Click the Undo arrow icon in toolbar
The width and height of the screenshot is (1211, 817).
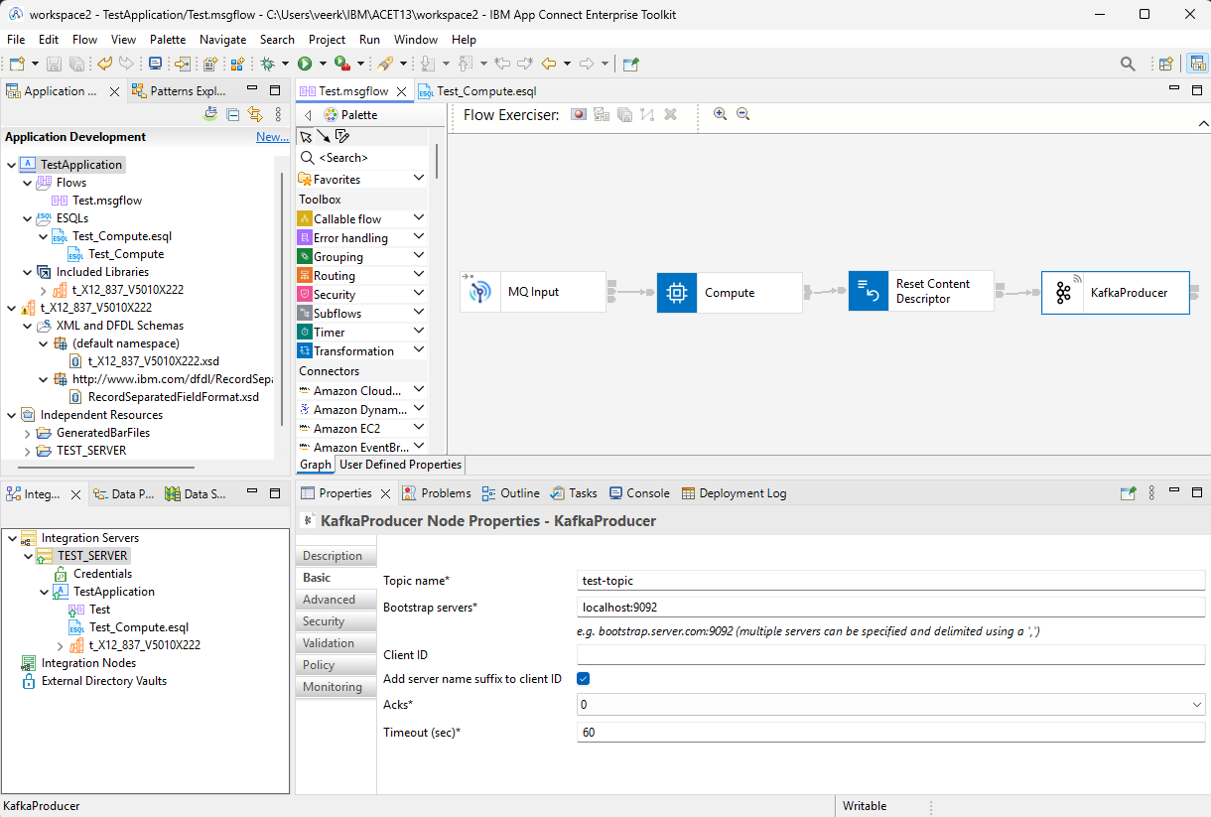[x=104, y=64]
